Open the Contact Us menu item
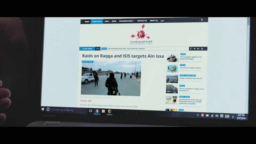The image size is (256, 144). click(x=142, y=21)
